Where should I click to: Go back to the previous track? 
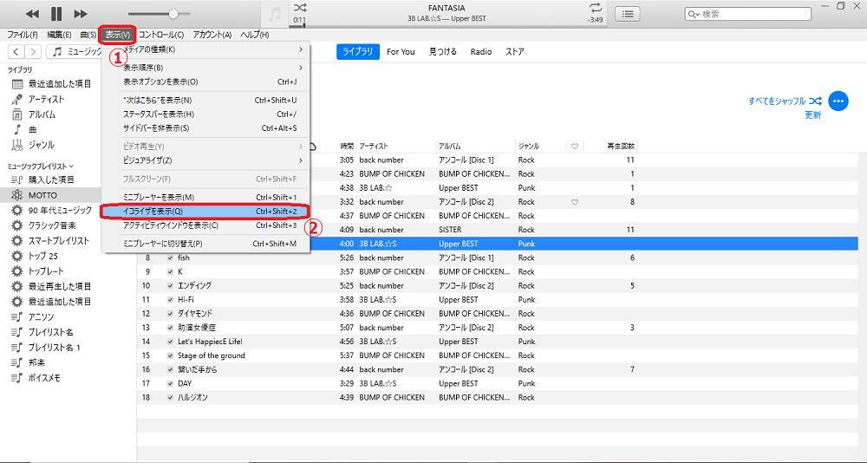(32, 14)
